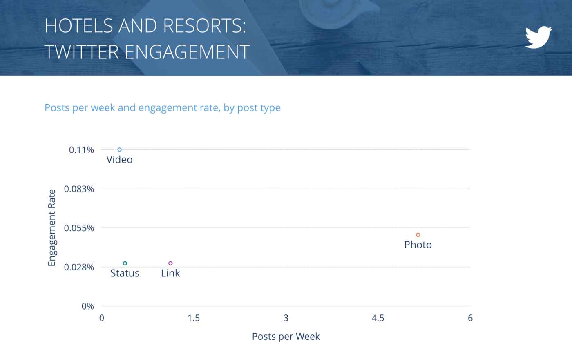Click the 0% y-axis tick label
572x359 pixels.
[x=87, y=306]
